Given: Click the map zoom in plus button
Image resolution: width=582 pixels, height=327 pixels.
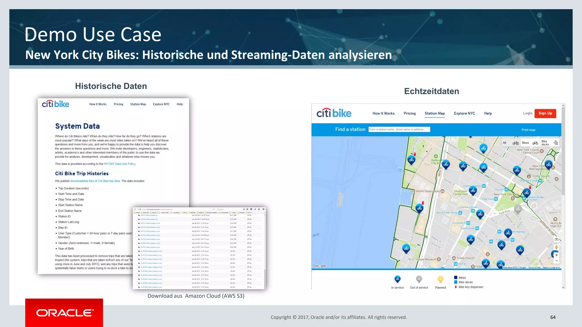Looking at the screenshot, I should click(556, 255).
